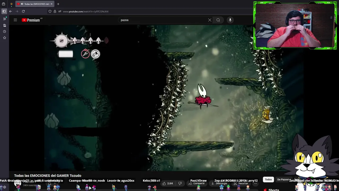Open a new browser tab
The height and width of the screenshot is (191, 339).
(x=58, y=4)
